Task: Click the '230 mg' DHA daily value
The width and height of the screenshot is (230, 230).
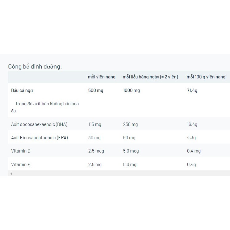Action: [130, 124]
